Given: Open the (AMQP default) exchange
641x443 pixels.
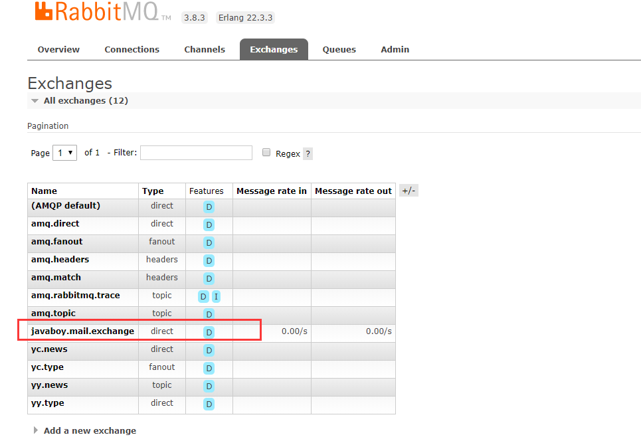Looking at the screenshot, I should [x=65, y=206].
